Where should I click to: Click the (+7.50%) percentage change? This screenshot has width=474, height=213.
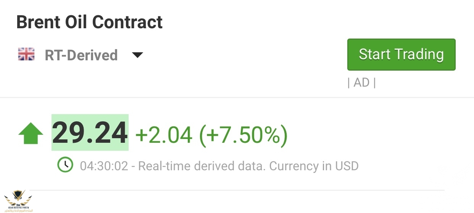coord(243,134)
